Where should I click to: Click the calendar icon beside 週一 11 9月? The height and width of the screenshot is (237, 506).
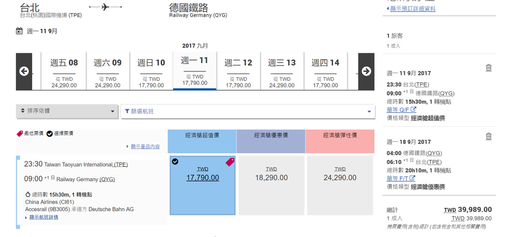(19, 31)
